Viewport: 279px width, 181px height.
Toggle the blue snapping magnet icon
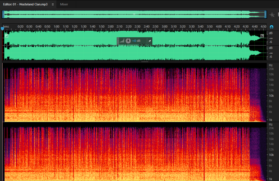(271, 27)
